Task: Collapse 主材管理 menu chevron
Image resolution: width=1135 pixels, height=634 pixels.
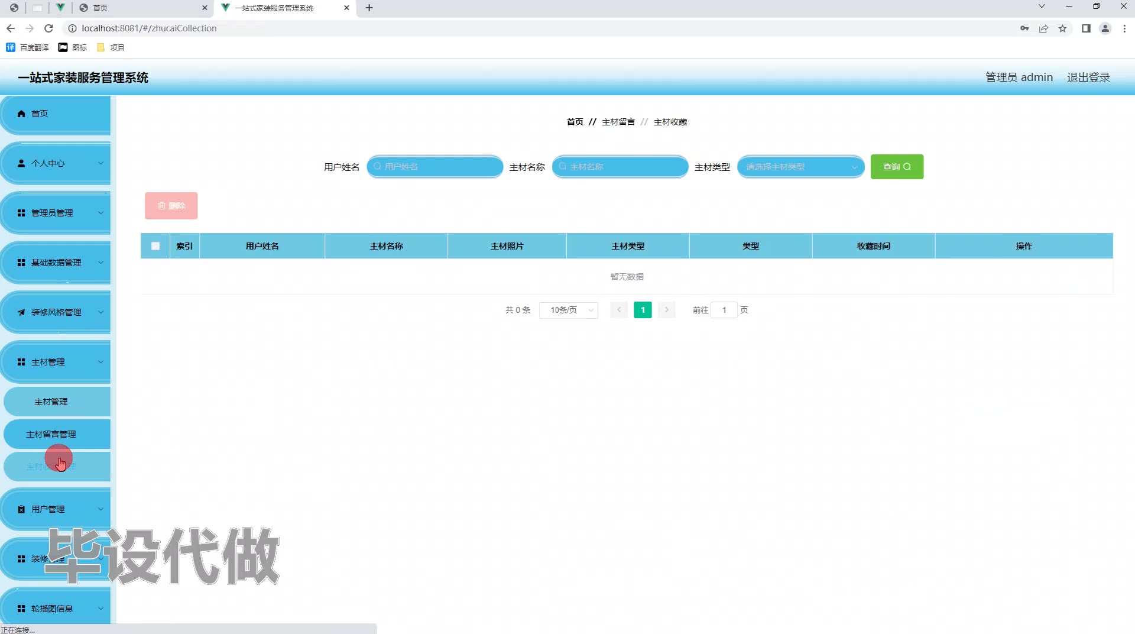Action: tap(100, 362)
